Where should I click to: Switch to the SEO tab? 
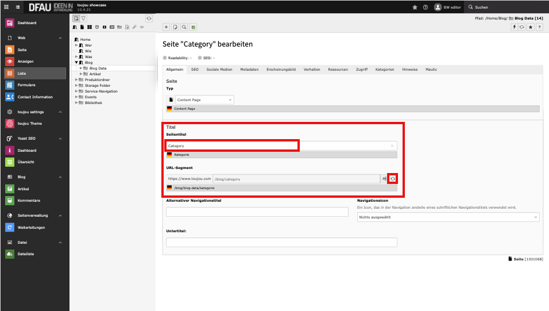195,70
